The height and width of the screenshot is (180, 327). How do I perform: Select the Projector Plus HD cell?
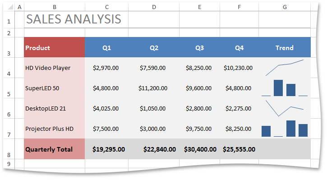55,129
